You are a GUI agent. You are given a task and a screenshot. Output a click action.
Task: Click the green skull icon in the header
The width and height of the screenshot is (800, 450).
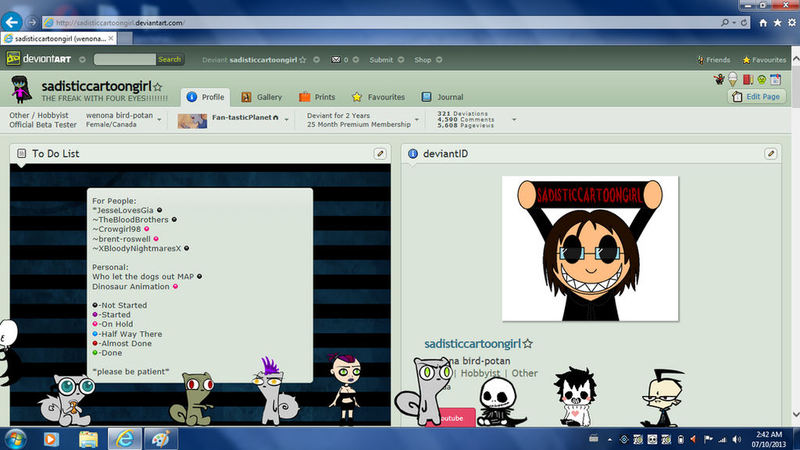click(x=761, y=80)
